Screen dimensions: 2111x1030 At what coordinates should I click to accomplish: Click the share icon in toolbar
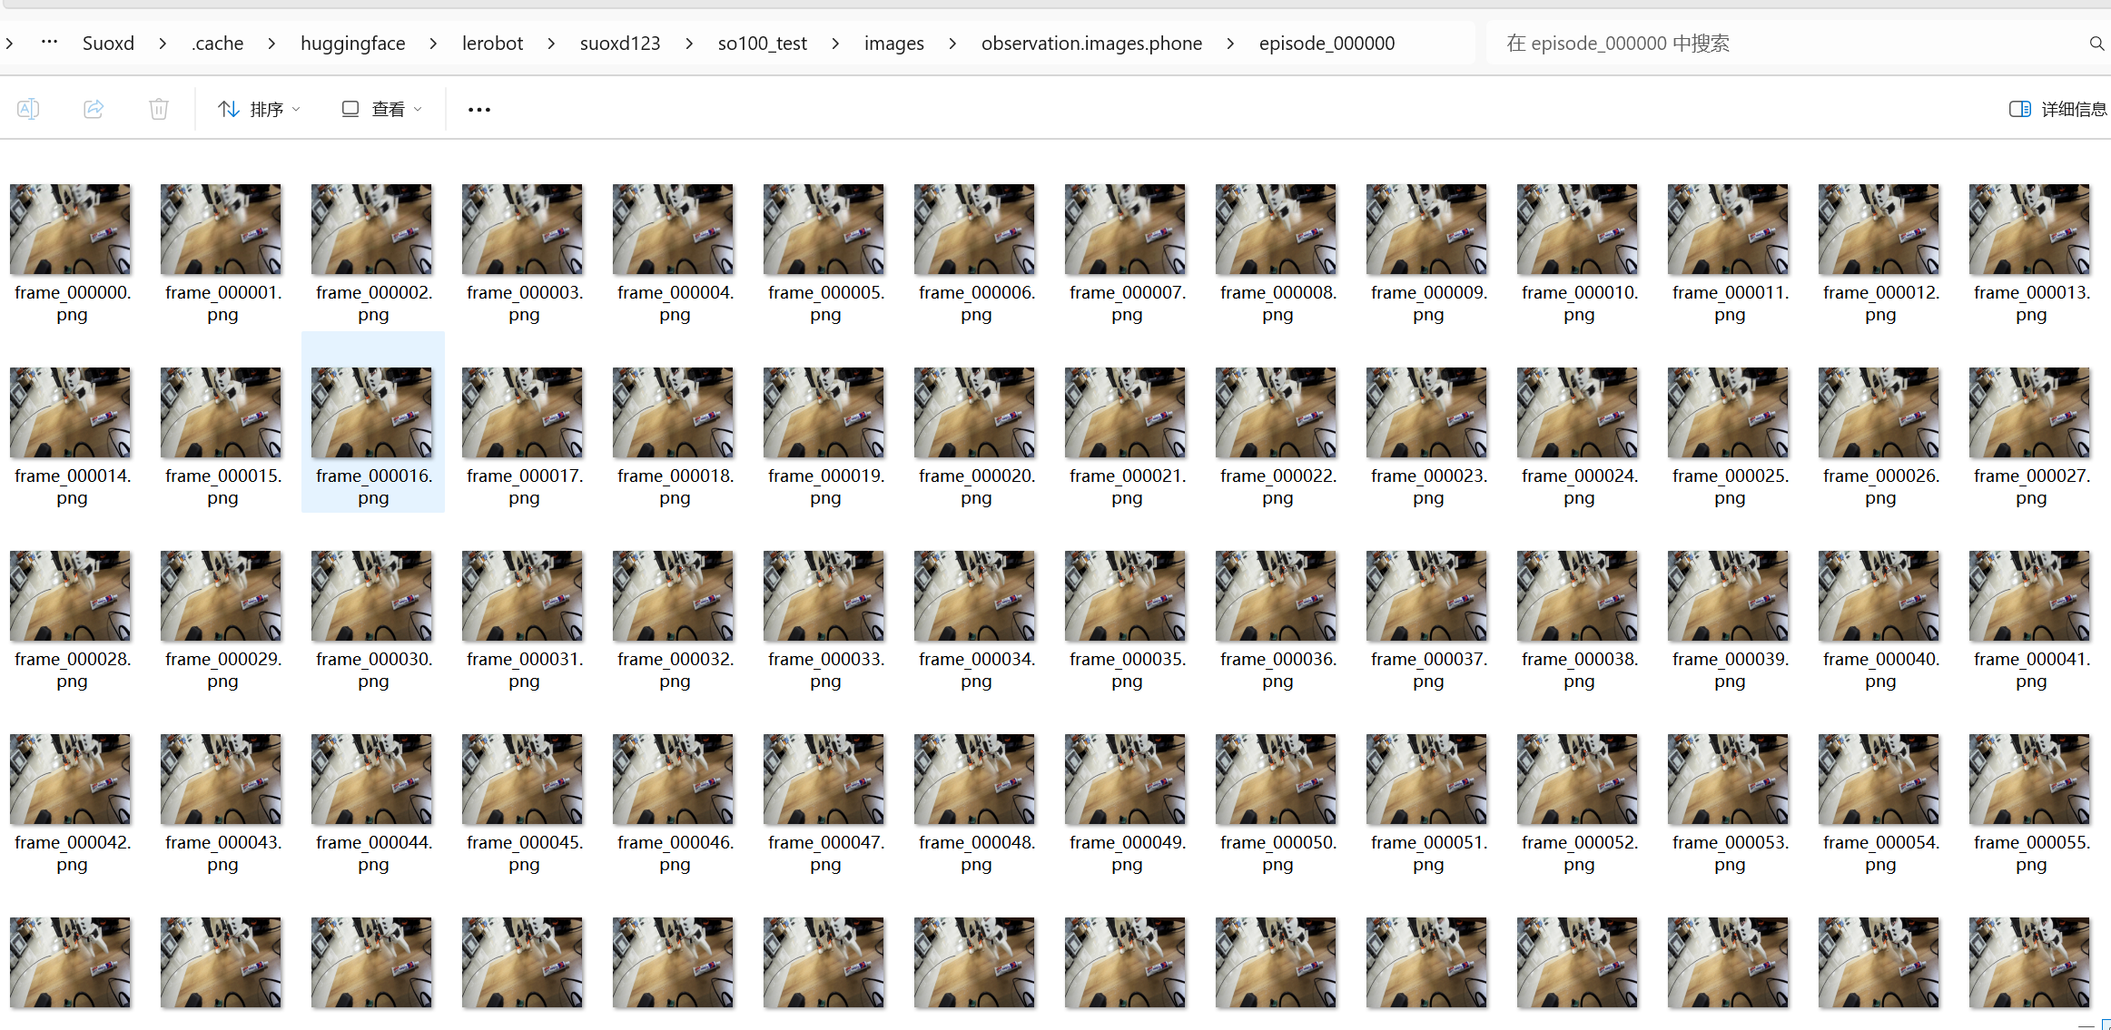pyautogui.click(x=94, y=109)
